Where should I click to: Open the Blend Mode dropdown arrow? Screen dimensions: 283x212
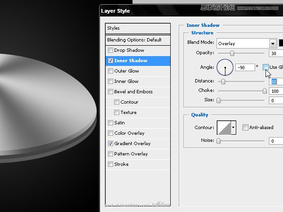click(x=273, y=43)
